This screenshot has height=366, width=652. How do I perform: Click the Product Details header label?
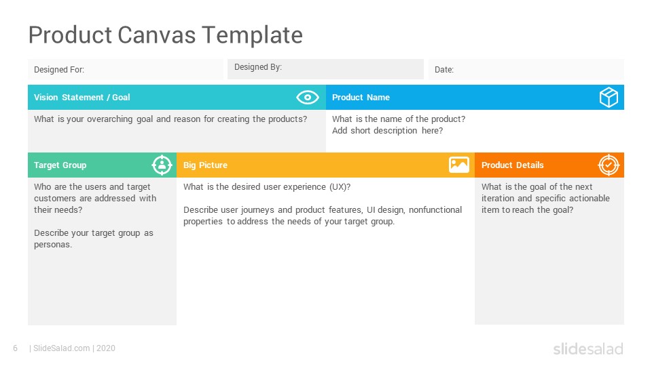(512, 165)
